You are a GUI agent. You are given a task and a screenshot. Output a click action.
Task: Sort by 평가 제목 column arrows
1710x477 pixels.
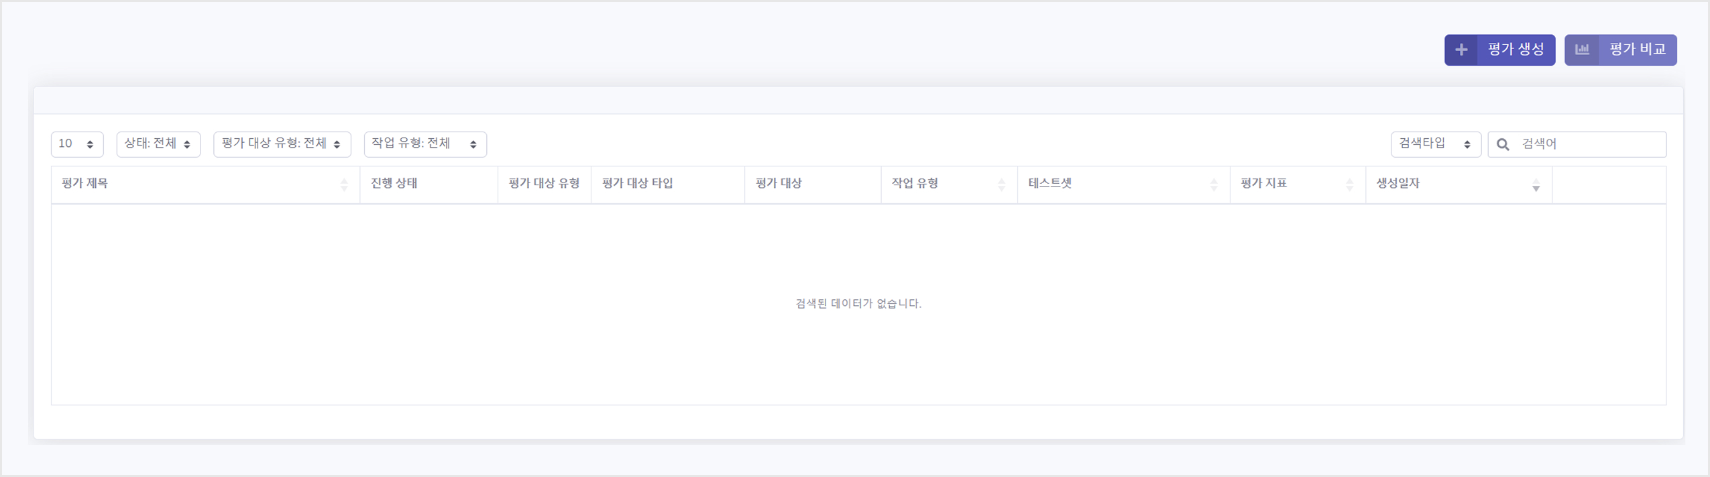click(344, 184)
